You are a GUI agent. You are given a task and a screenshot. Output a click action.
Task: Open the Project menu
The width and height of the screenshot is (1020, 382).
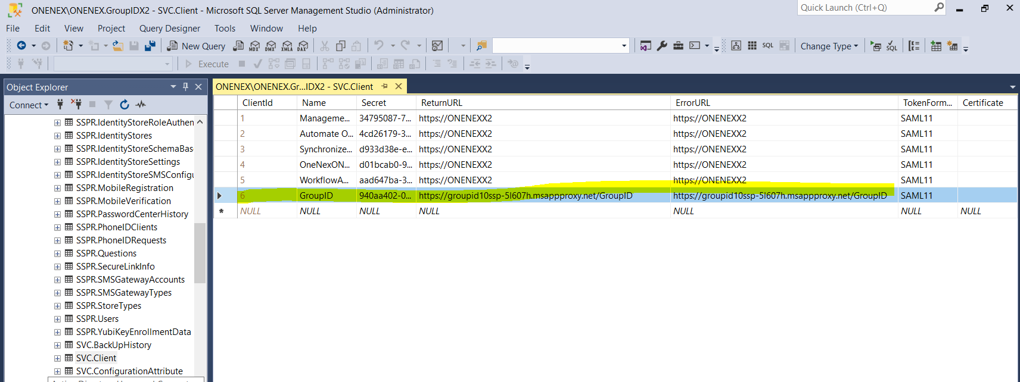coord(111,28)
